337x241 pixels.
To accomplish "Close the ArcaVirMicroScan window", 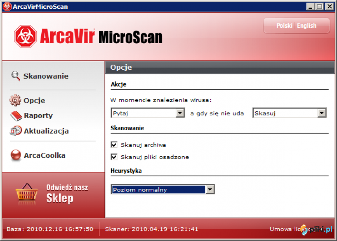I will pos(330,7).
